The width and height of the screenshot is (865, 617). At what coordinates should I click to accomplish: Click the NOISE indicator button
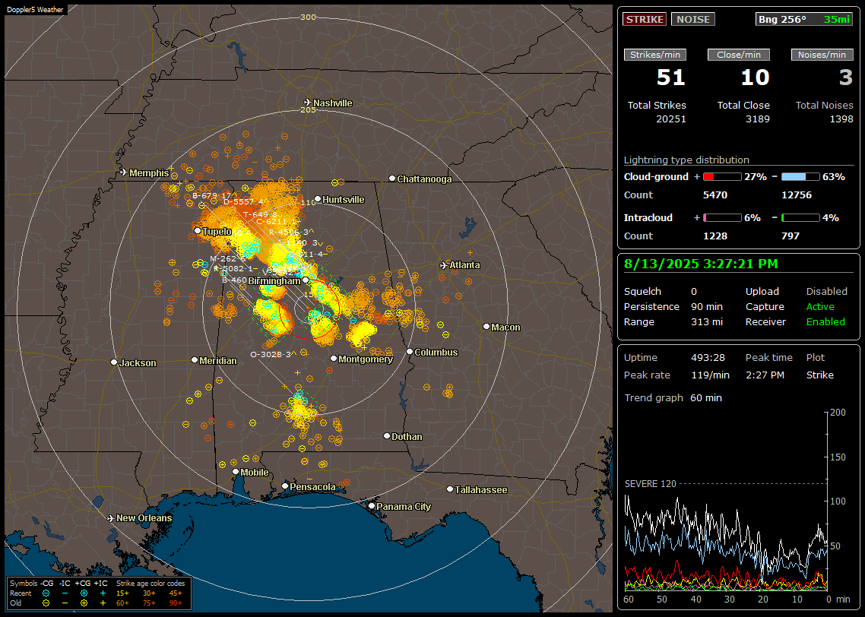point(693,19)
